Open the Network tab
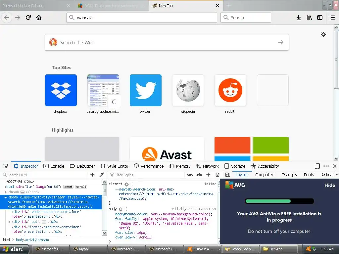Screen dimensions: 339x254 click(207, 166)
